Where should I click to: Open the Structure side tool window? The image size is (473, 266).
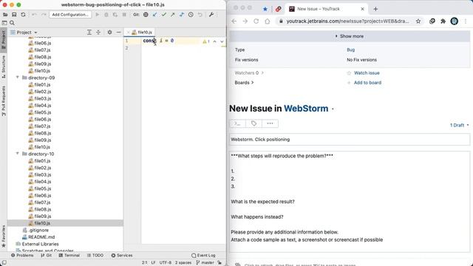(x=4, y=66)
